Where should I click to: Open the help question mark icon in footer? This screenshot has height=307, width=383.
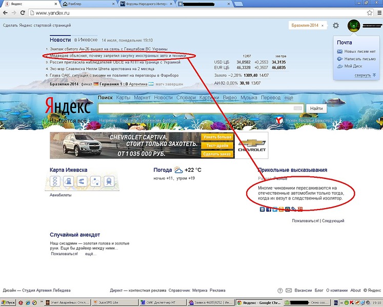pyautogui.click(x=280, y=291)
